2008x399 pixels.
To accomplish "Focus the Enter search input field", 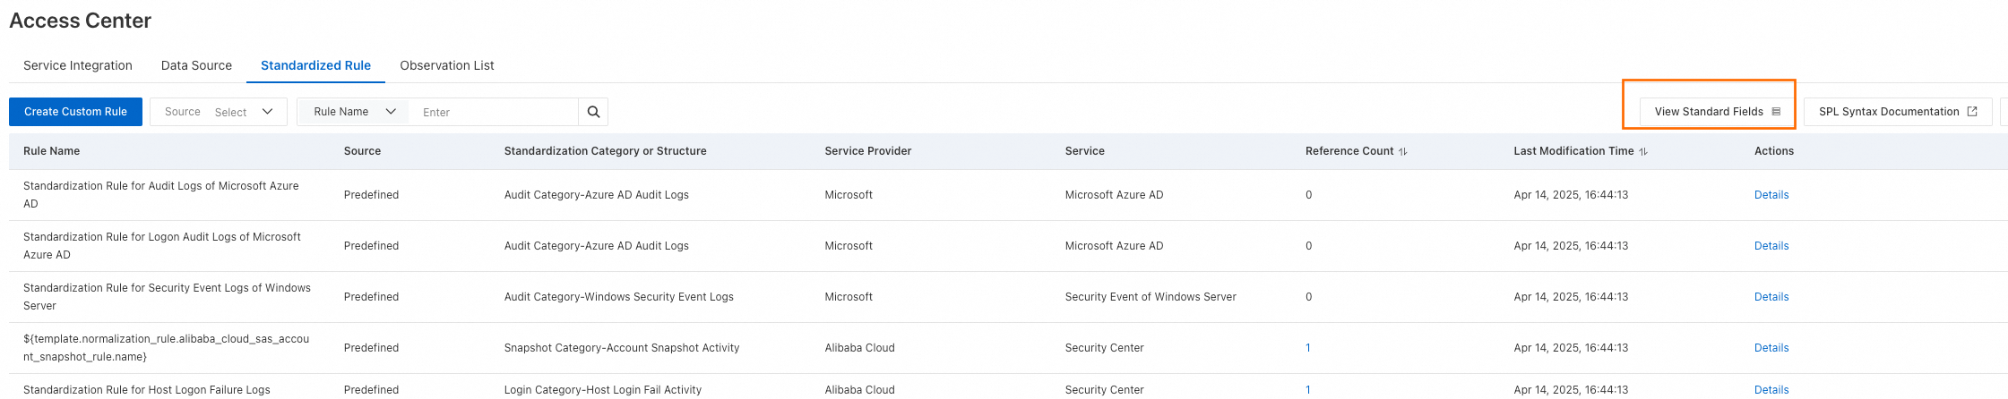I will [495, 112].
